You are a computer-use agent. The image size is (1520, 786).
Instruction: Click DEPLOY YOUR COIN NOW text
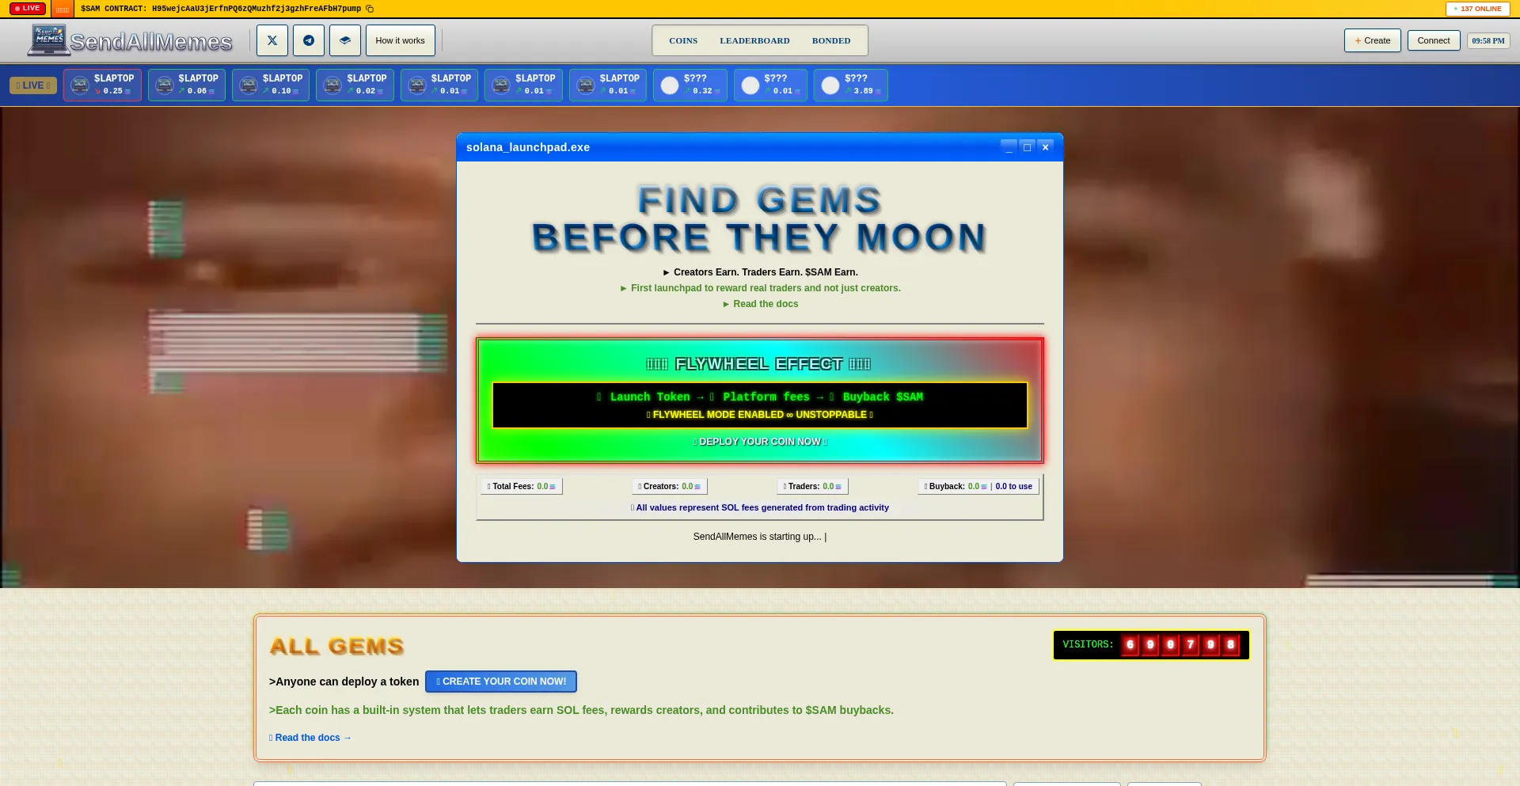click(x=760, y=442)
